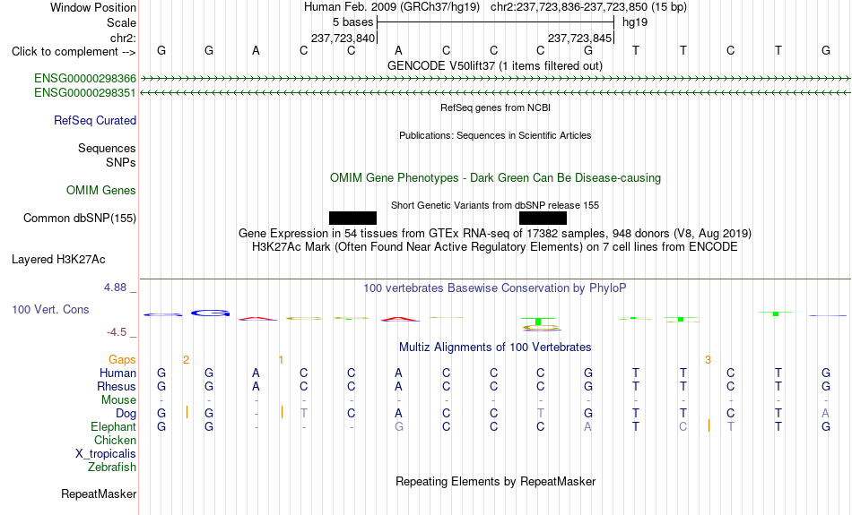This screenshot has height=515, width=852.
Task: Click 'Multiz Alignments of 100 Vertebrates' title
Action: coord(495,348)
